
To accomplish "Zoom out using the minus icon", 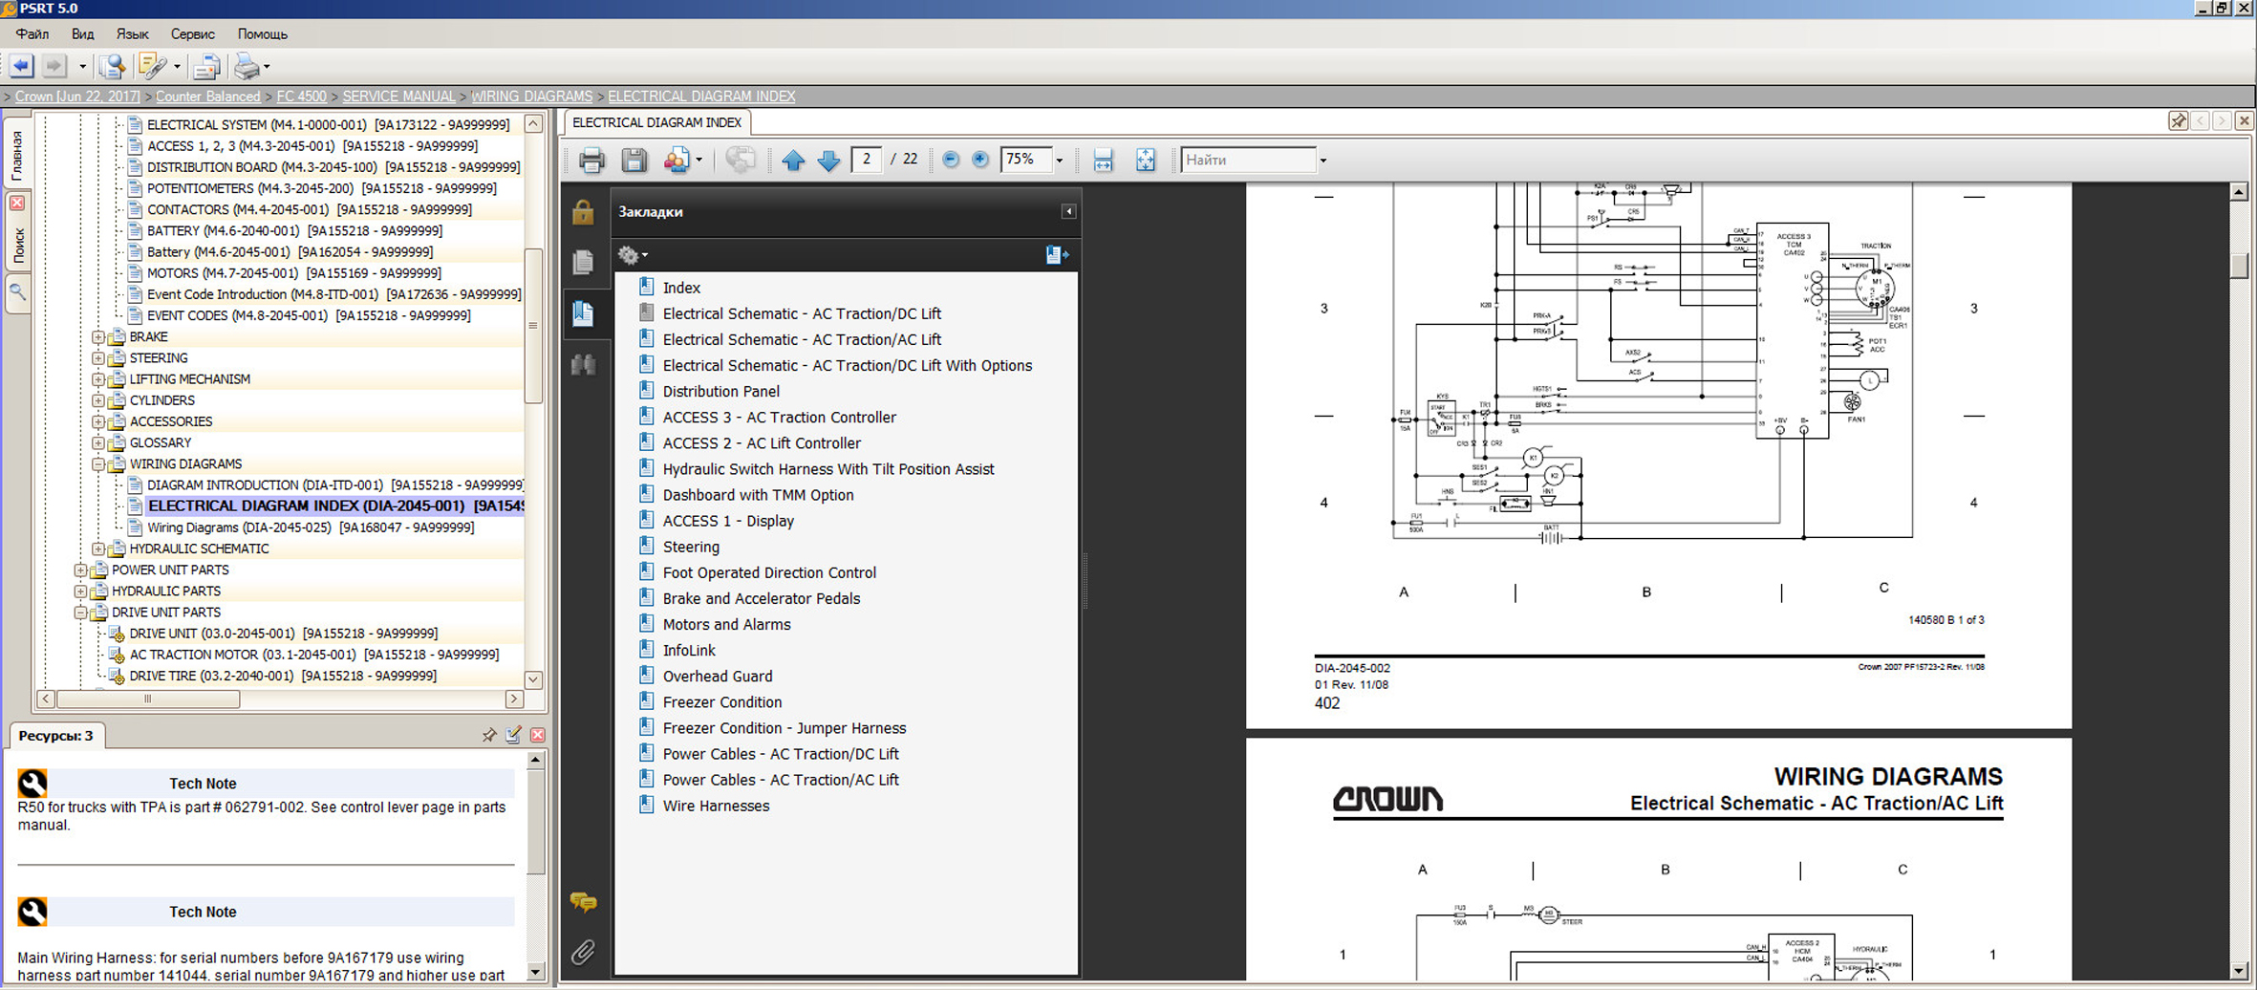I will (x=950, y=160).
